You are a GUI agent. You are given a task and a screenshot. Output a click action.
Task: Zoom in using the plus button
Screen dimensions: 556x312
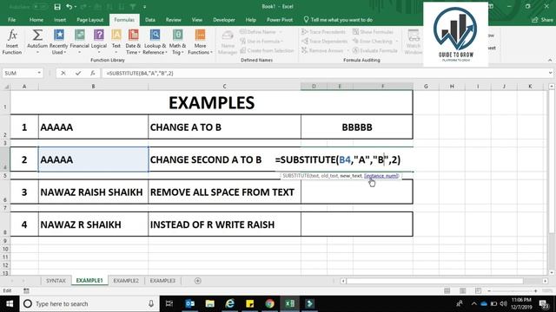[x=535, y=291]
